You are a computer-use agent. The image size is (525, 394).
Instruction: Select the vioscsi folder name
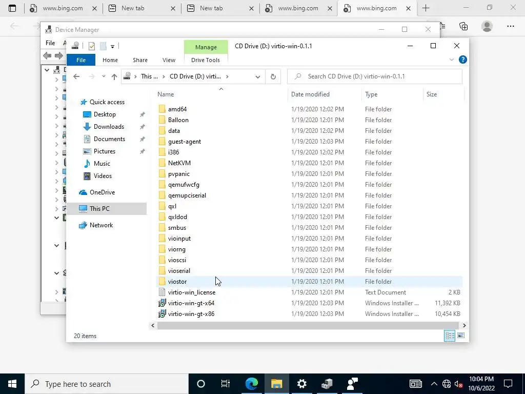[x=177, y=260]
